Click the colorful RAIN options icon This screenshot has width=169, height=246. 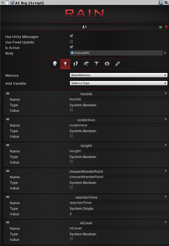pyautogui.click(x=160, y=27)
